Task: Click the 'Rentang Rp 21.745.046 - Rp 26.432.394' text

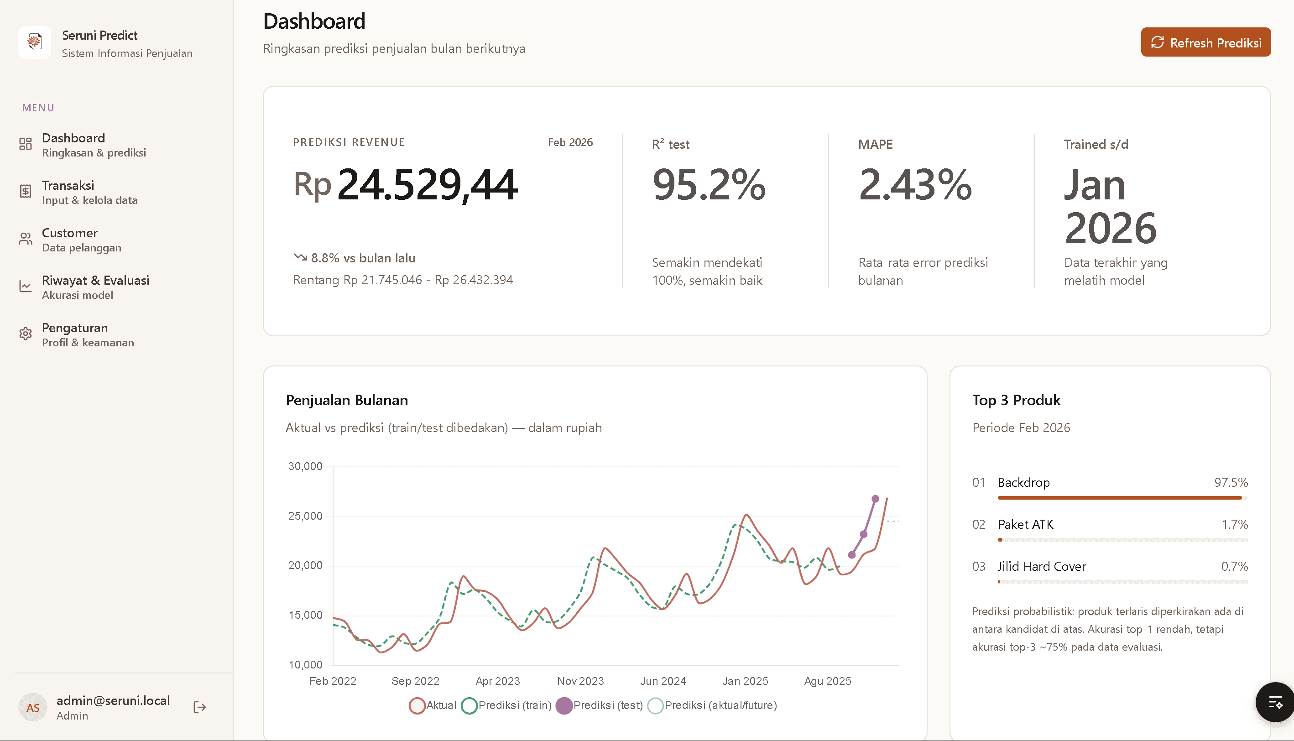Action: [403, 280]
